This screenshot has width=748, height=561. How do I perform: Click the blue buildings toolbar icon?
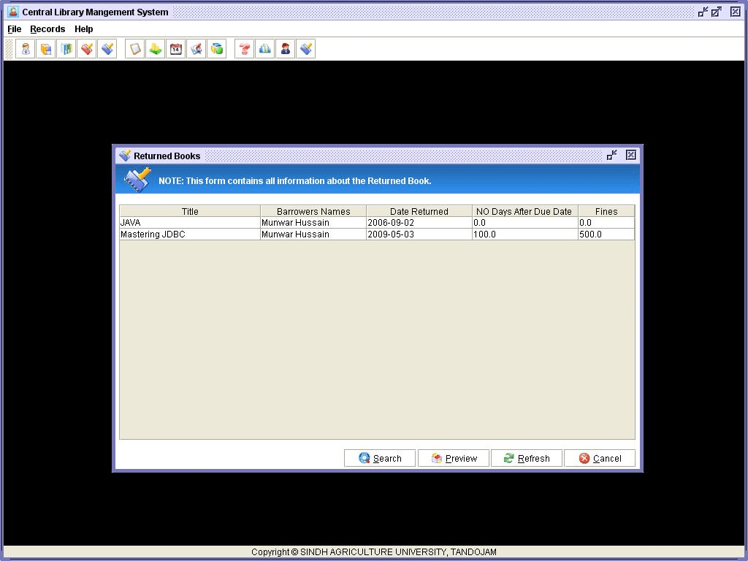[265, 49]
